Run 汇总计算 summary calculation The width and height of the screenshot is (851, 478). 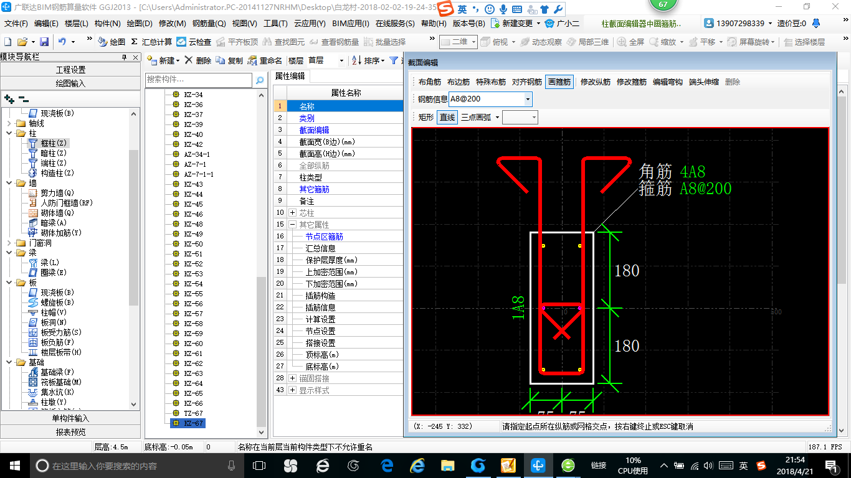point(151,42)
